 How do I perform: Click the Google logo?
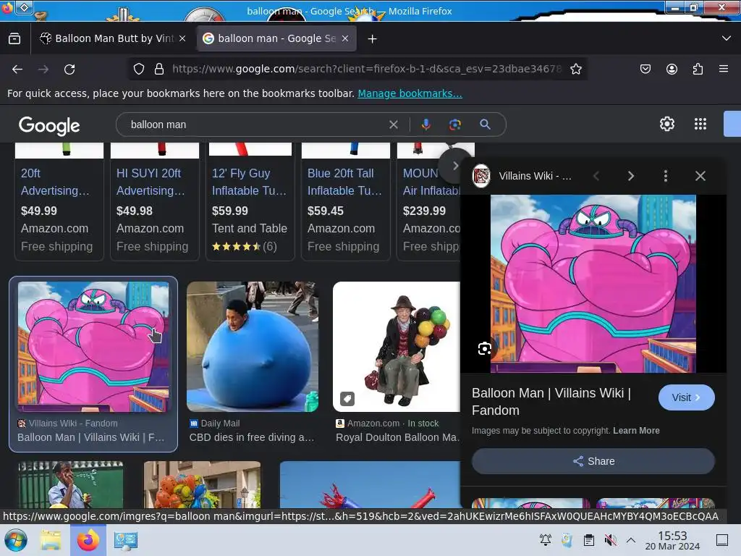pos(49,126)
